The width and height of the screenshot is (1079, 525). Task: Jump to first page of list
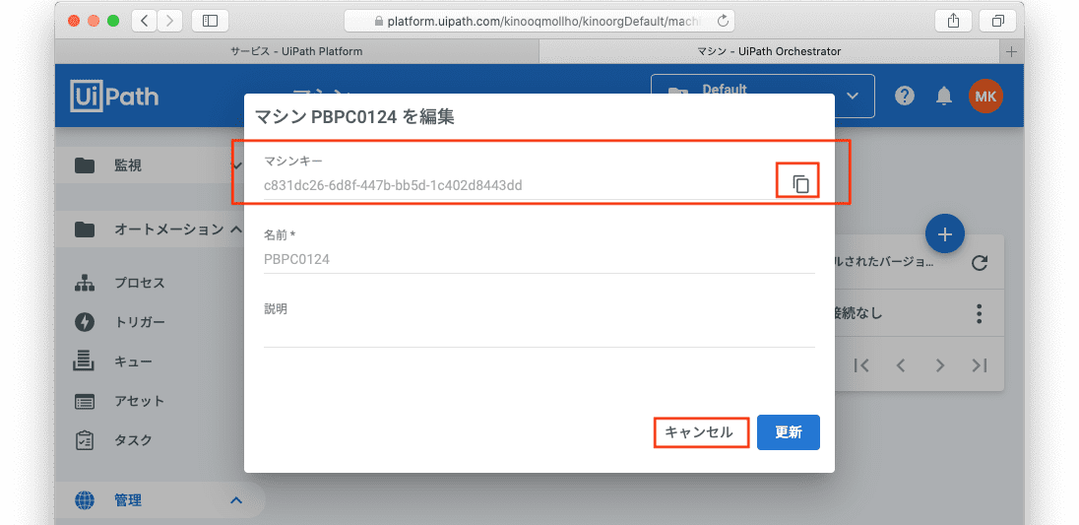coord(860,365)
